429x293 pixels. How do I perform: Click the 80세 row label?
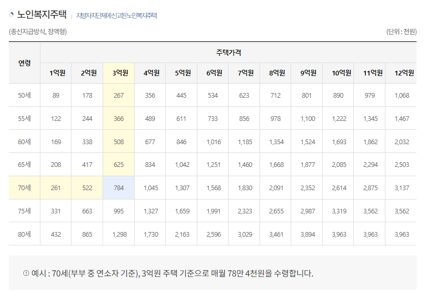point(24,234)
